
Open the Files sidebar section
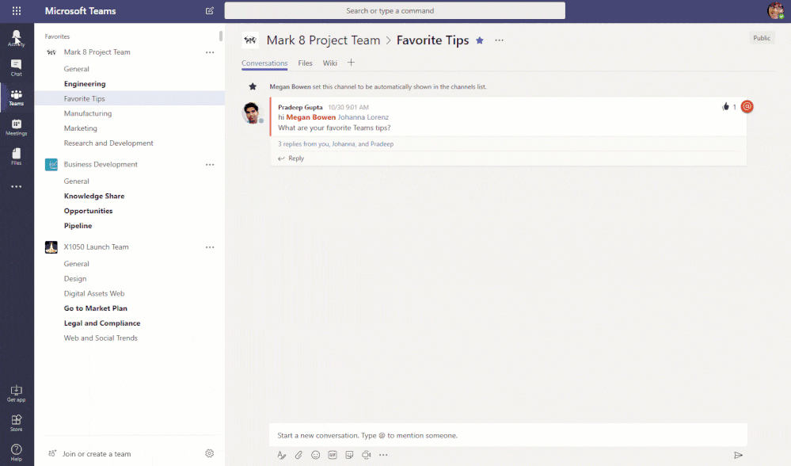click(16, 156)
